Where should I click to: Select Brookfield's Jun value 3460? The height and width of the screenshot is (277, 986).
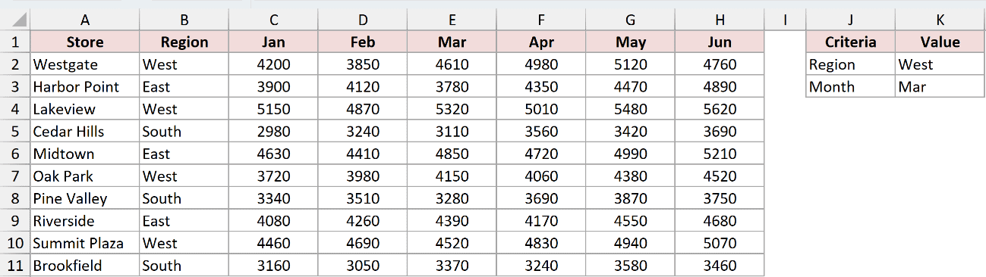pyautogui.click(x=720, y=266)
